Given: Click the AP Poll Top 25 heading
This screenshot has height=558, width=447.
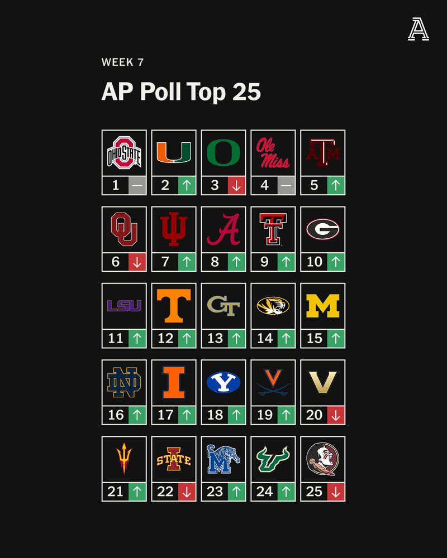Looking at the screenshot, I should coord(181,92).
